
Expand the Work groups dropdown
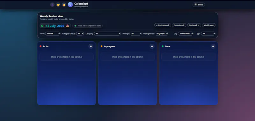[161, 34]
